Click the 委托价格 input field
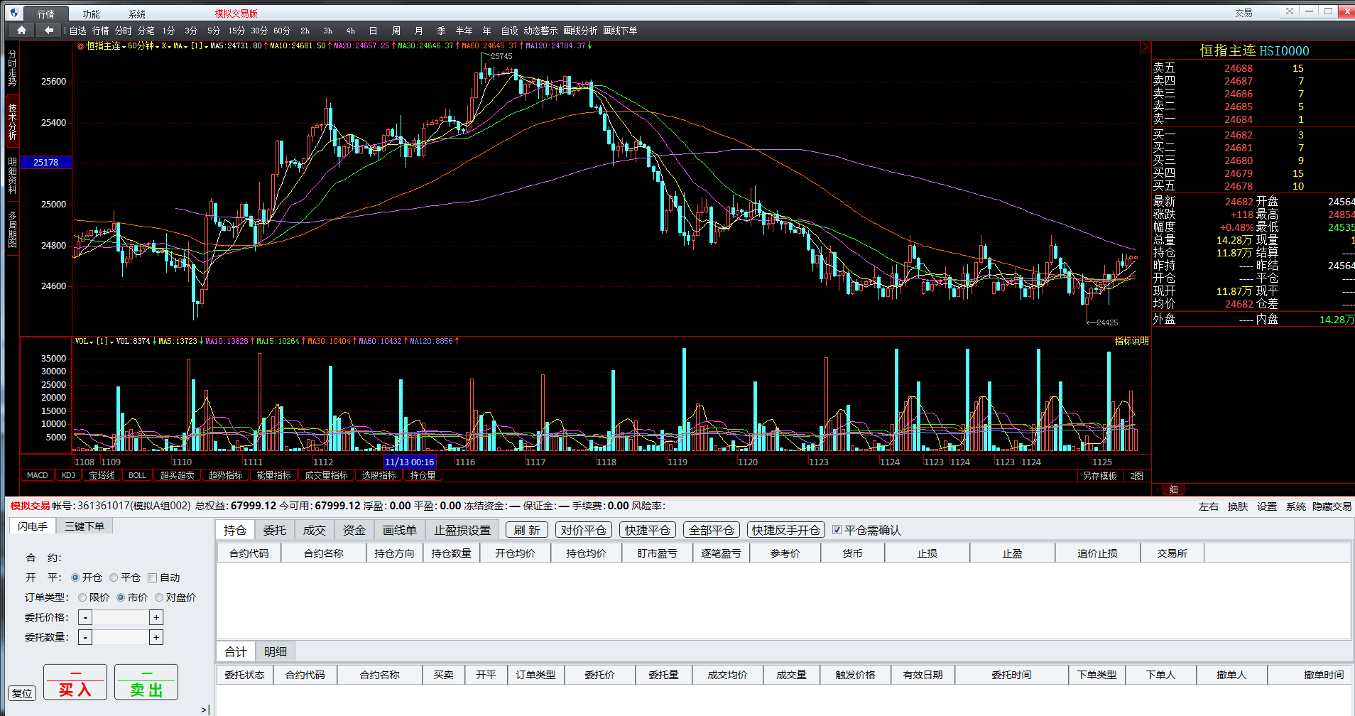 121,618
